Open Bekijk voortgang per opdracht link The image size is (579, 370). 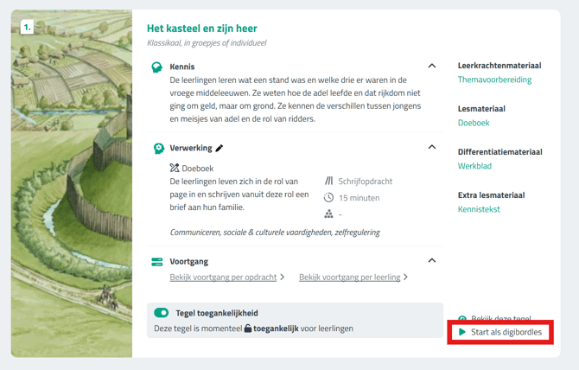223,277
